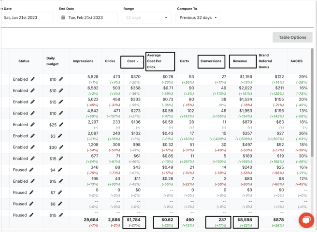Edit status pencil in the 5,622 impressions row
Screen dimensions: 317x232
click(x=32, y=102)
